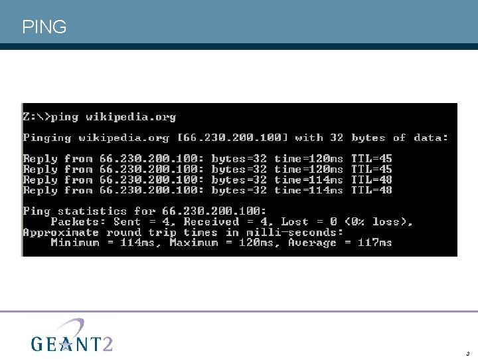Screen dimensions: 478x359
Task: Click the second reply with time=120ms
Action: click(207, 169)
